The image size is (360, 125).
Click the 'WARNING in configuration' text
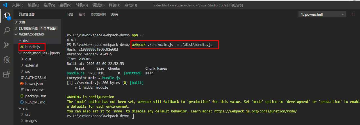coord(90,97)
